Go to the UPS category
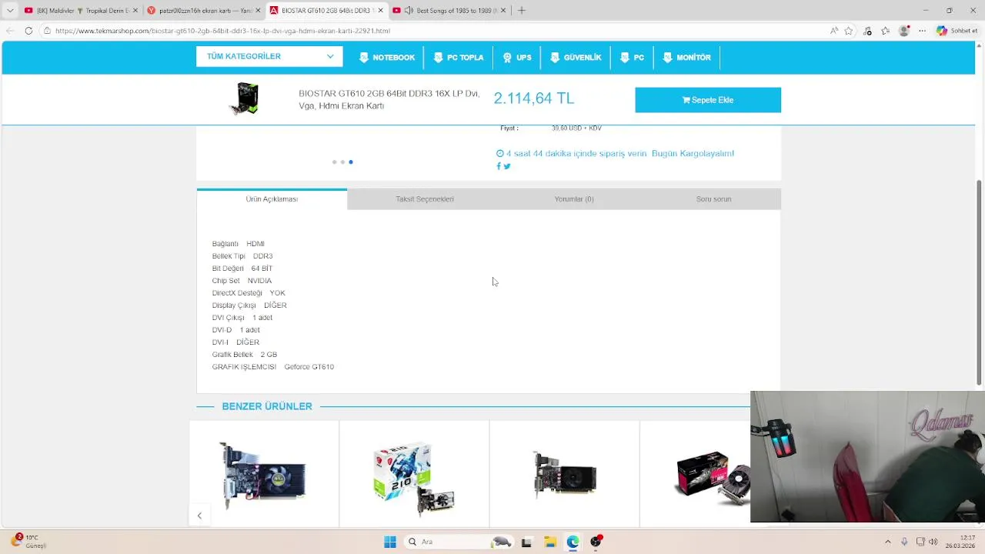This screenshot has height=554, width=985. pyautogui.click(x=517, y=58)
